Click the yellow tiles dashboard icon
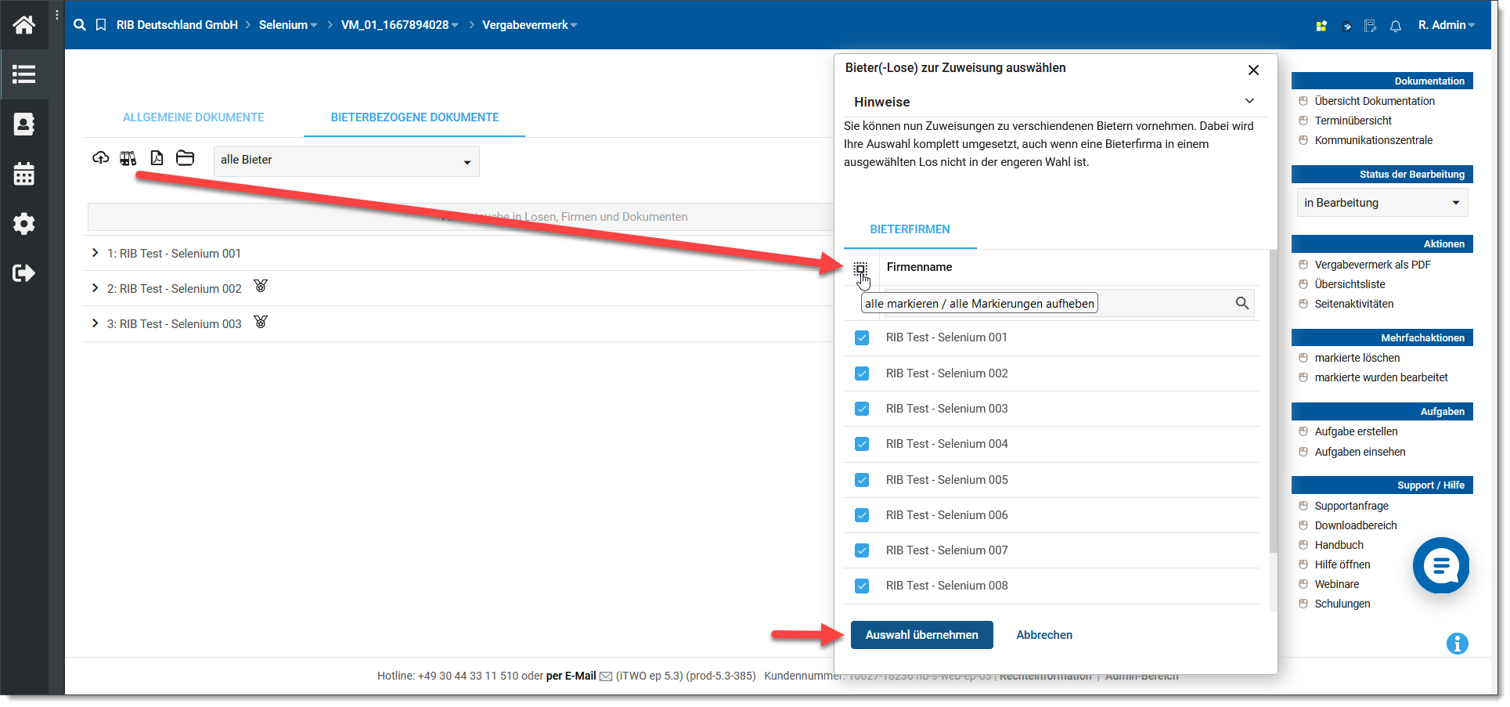 pos(1321,26)
